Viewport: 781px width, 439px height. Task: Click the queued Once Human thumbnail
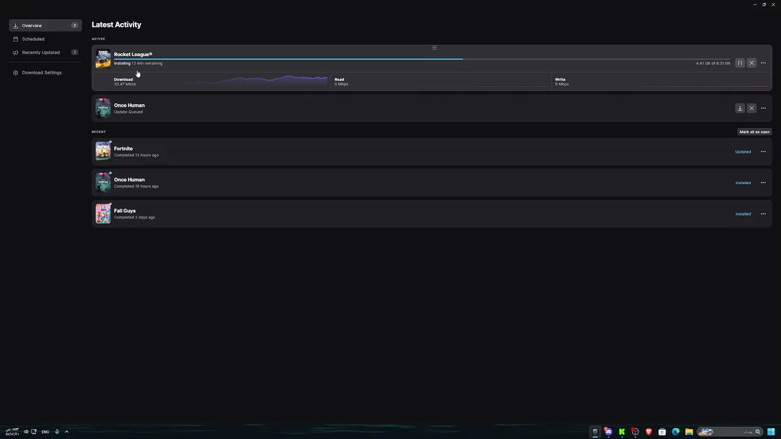point(103,108)
